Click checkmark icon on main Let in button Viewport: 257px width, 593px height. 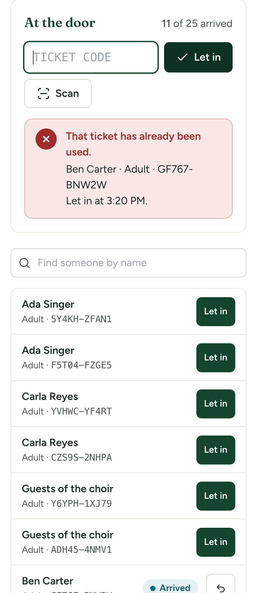[183, 57]
